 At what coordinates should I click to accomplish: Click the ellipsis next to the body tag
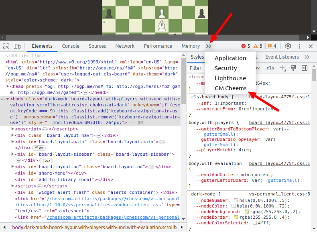(x=3, y=99)
